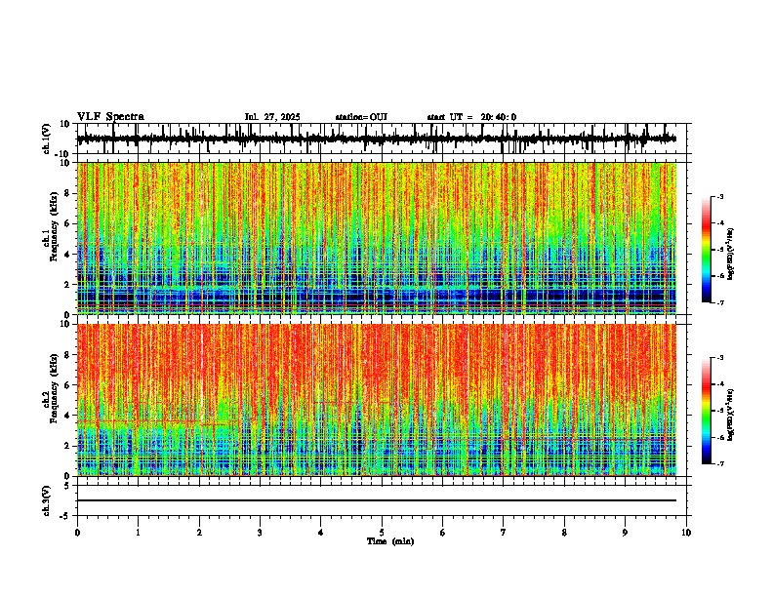Viewport: 773px width, 597px height.
Task: Click the "-3" label on ch.2 colorbar
Action: (x=719, y=357)
